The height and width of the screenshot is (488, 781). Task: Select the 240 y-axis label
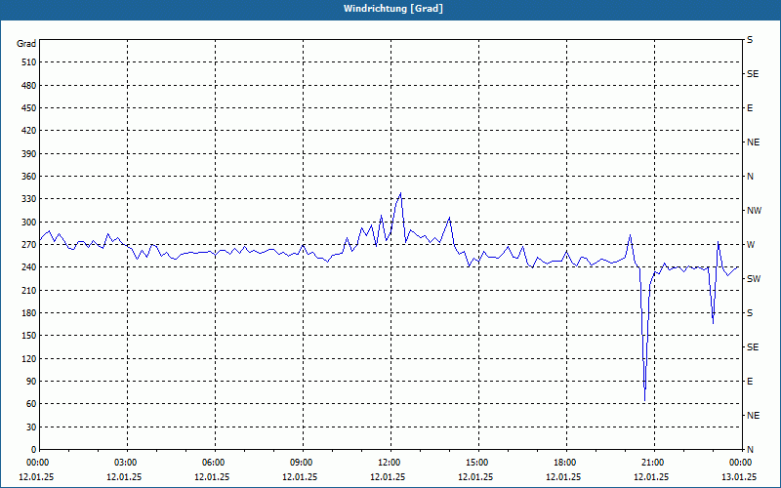click(x=29, y=267)
